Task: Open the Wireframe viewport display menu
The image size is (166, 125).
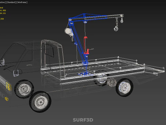Action: [22, 2]
